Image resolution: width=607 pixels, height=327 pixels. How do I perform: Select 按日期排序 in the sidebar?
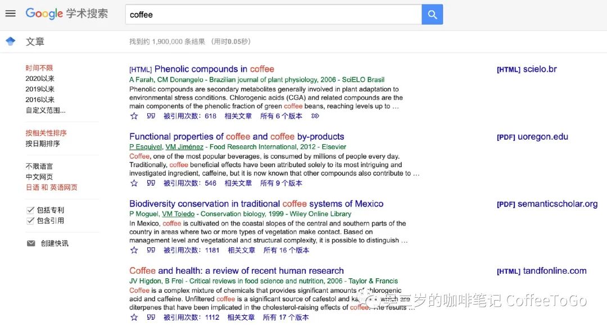43,143
